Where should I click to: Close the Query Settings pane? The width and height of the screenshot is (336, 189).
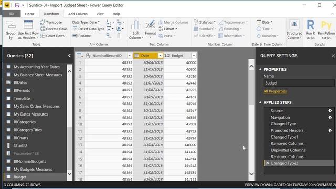pos(333,56)
